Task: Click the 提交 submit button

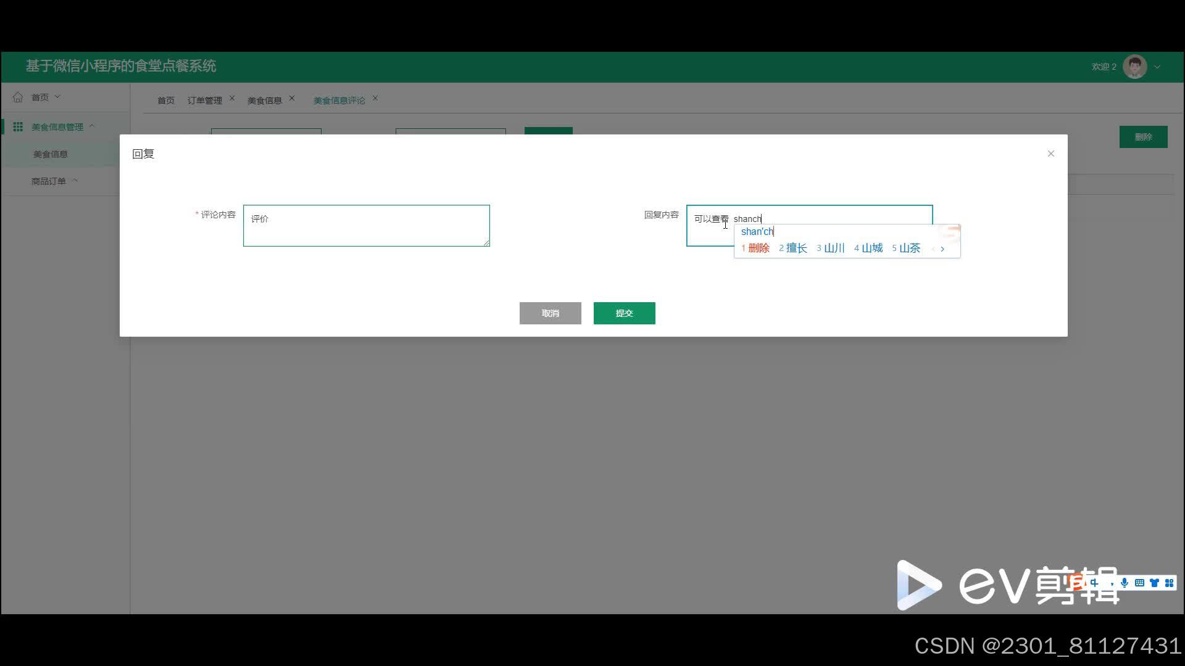Action: [624, 313]
